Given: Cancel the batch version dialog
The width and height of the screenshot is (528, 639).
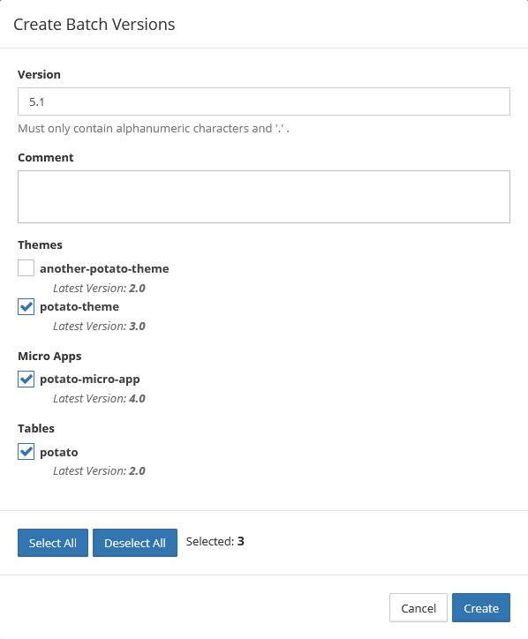Looking at the screenshot, I should (x=419, y=607).
